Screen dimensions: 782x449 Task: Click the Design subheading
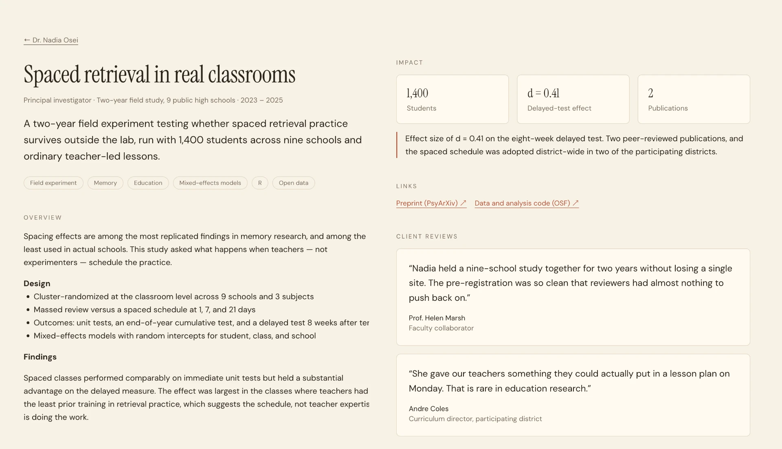click(37, 284)
